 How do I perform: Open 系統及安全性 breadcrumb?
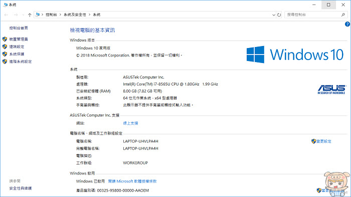tap(75, 14)
